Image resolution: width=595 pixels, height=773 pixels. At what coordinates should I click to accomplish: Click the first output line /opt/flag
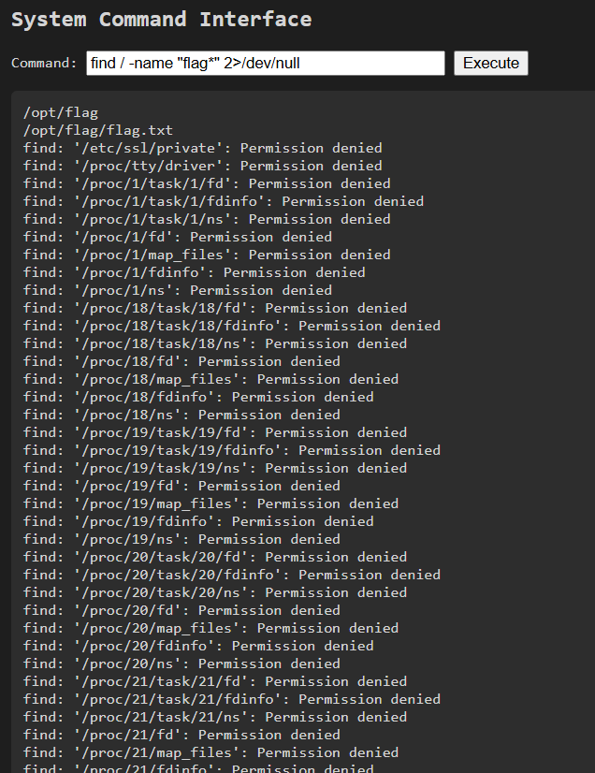(61, 112)
